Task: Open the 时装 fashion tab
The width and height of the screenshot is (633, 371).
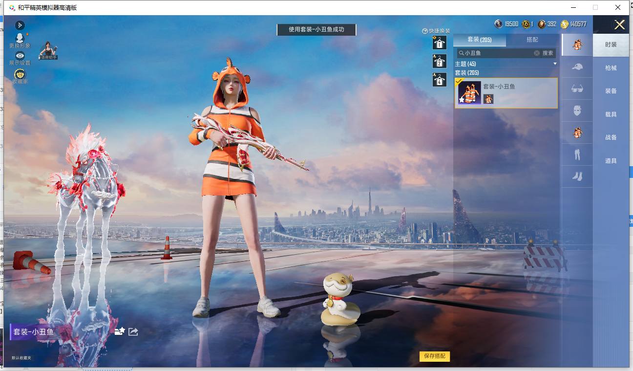Action: (611, 44)
